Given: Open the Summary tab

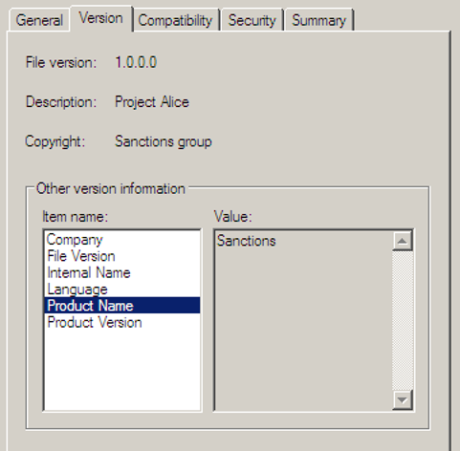Looking at the screenshot, I should pos(319,20).
